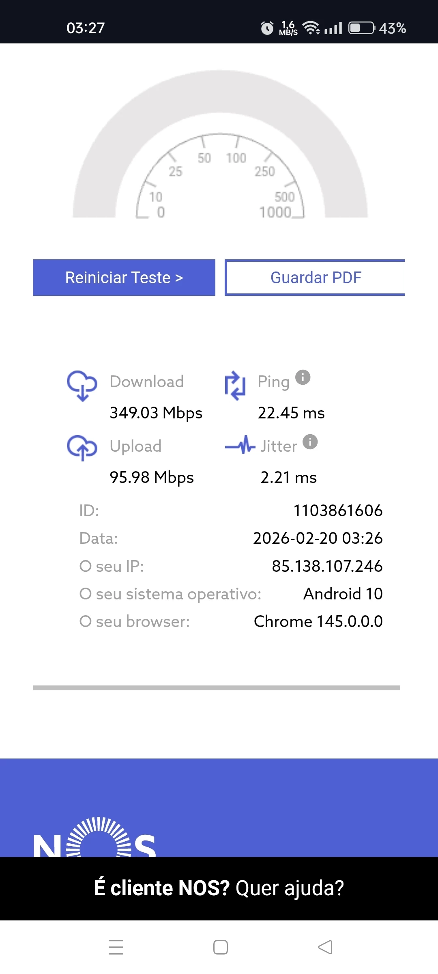Tap the Upload cloud icon
This screenshot has width=438, height=974.
[82, 448]
